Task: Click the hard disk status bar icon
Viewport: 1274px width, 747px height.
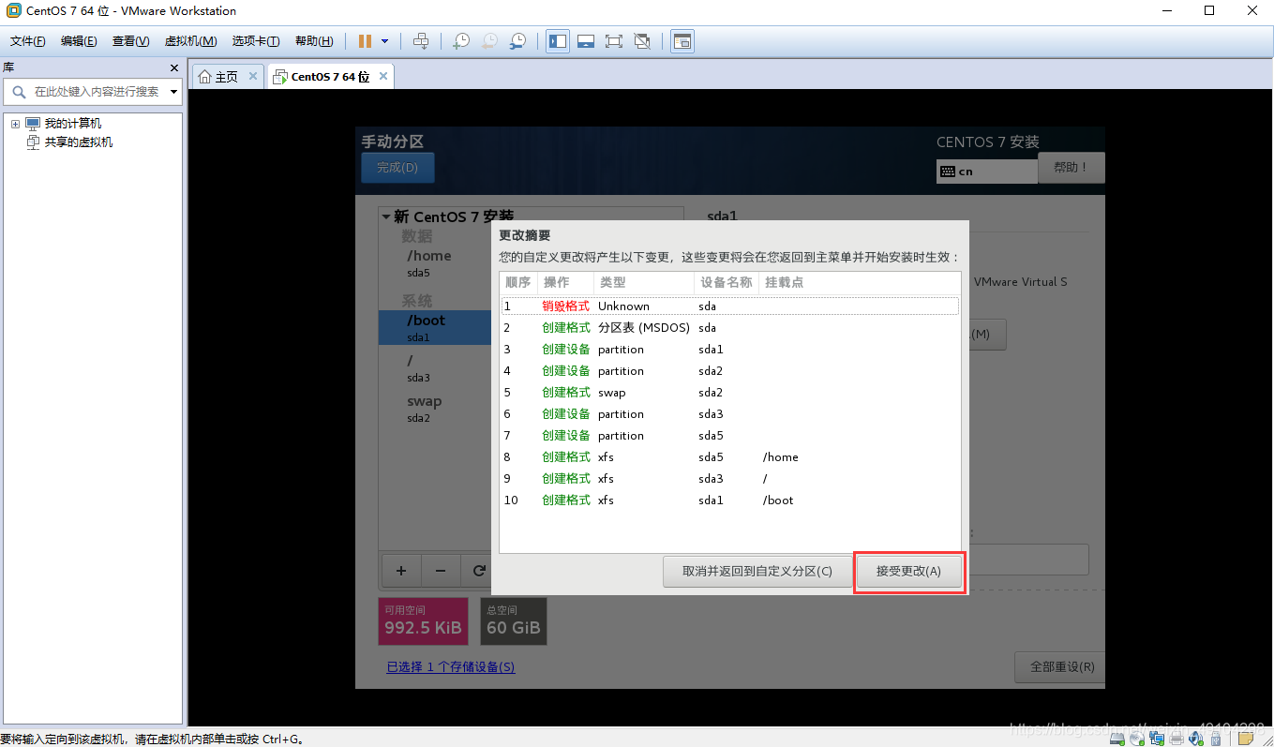Action: [1119, 739]
